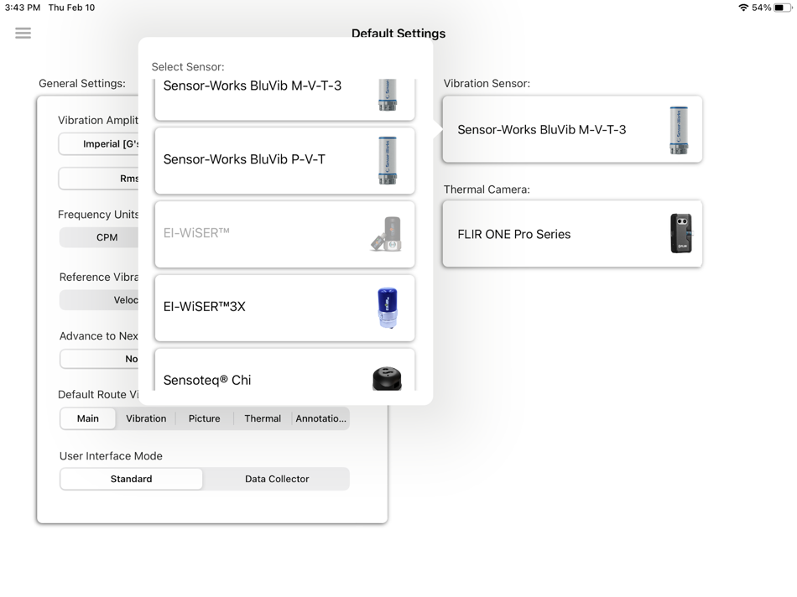The width and height of the screenshot is (797, 597).
Task: Switch default route view to Main
Action: click(88, 418)
